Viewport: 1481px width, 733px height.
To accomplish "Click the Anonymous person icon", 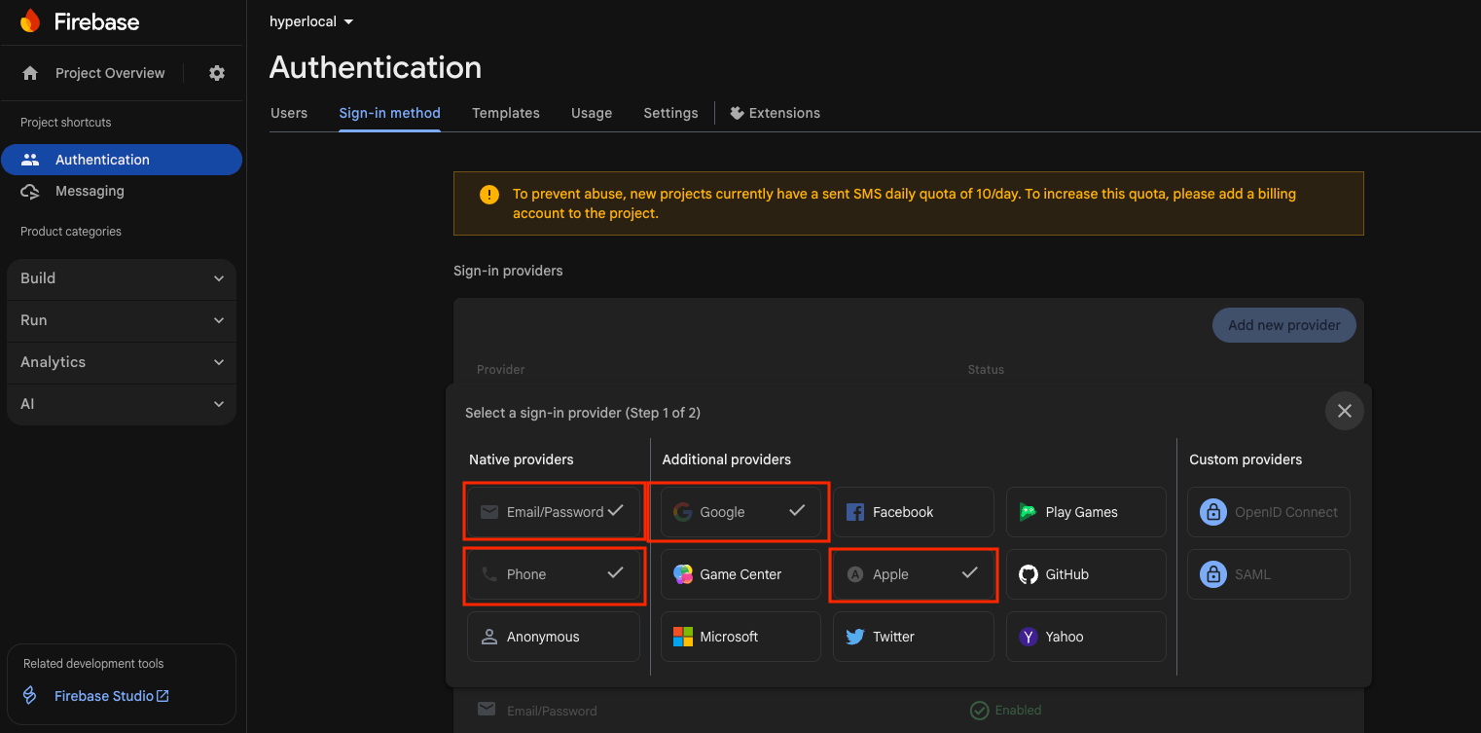I will (489, 637).
